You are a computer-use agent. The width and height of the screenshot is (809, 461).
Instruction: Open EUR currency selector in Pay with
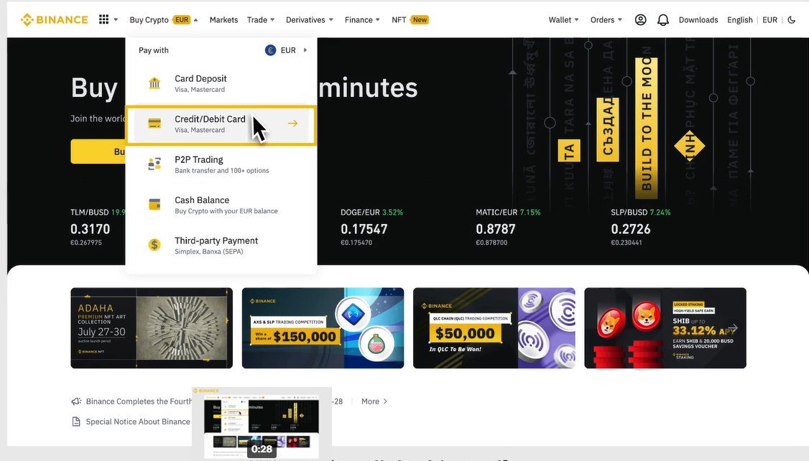(x=287, y=50)
